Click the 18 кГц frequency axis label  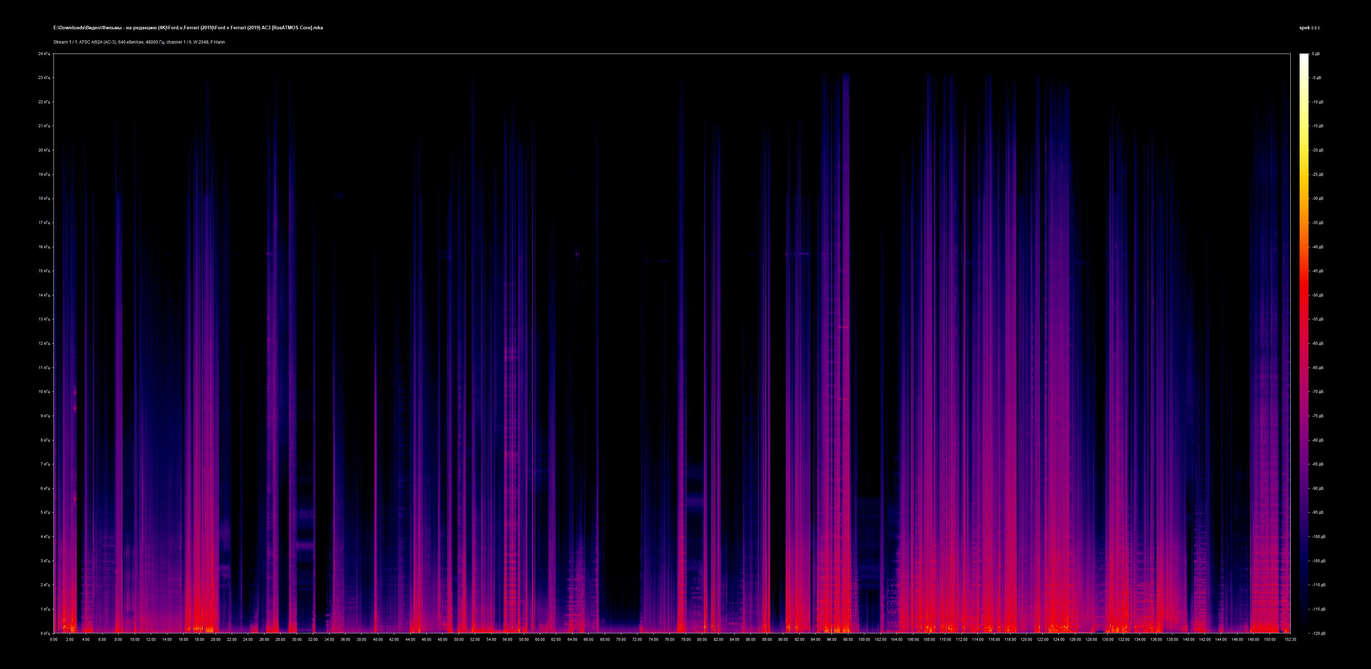44,199
